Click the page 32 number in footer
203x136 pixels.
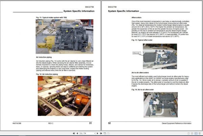tap(109, 123)
